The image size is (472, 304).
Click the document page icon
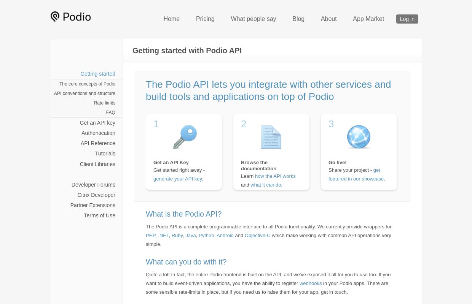point(271,137)
